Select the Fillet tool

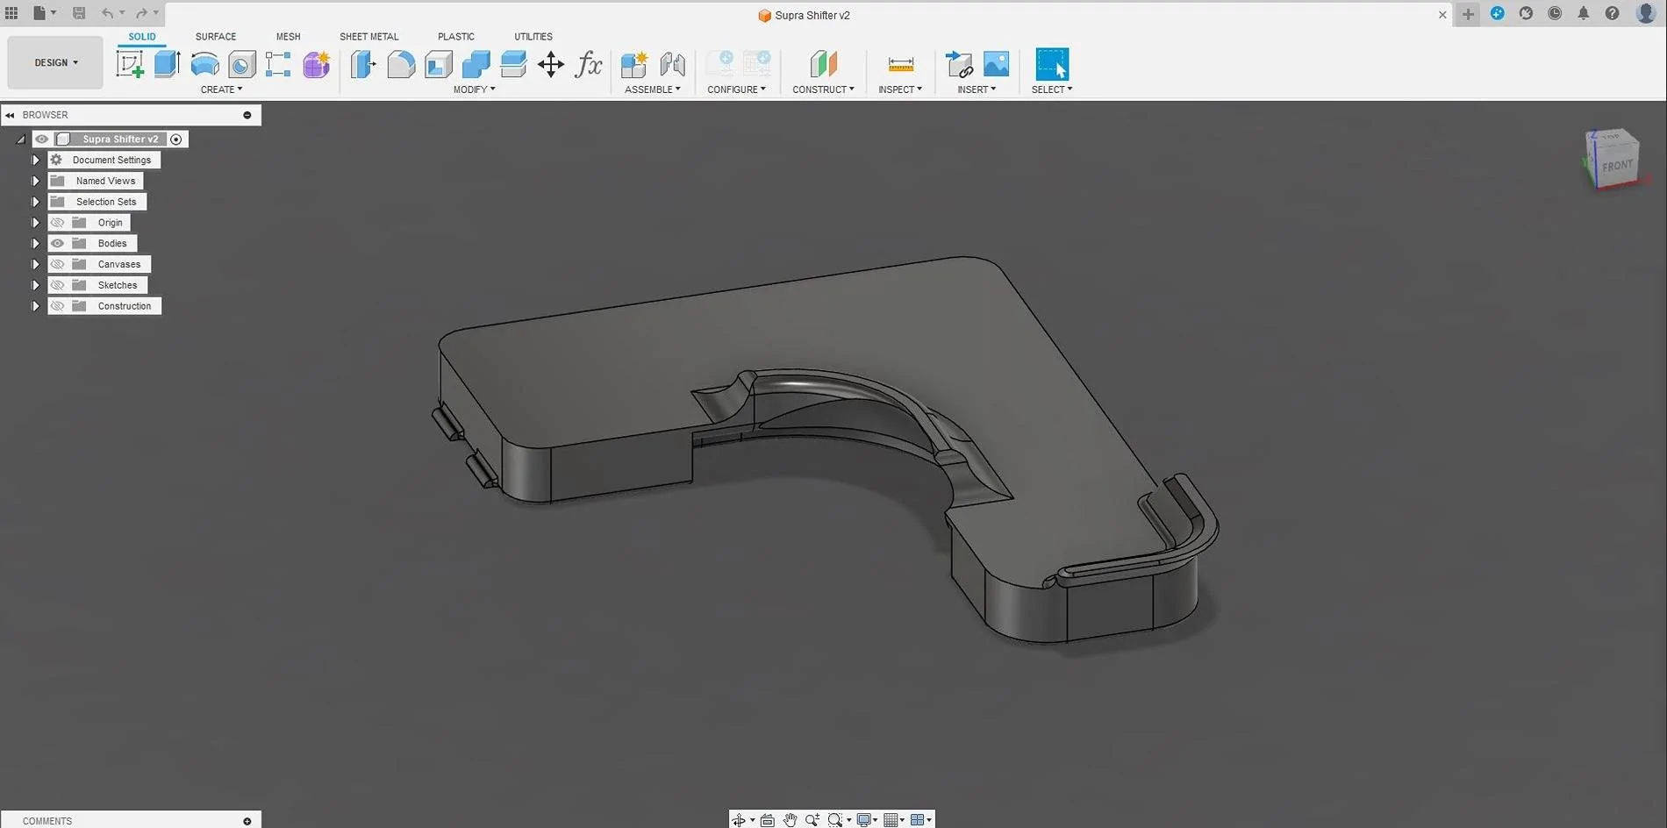tap(401, 64)
